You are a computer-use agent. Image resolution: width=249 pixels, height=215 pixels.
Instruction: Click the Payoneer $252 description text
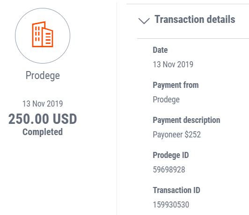pos(177,135)
